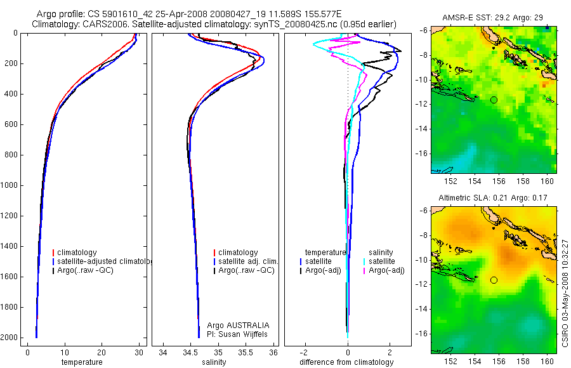
Task: Click the float position circle on the SST map
Action: [494, 100]
